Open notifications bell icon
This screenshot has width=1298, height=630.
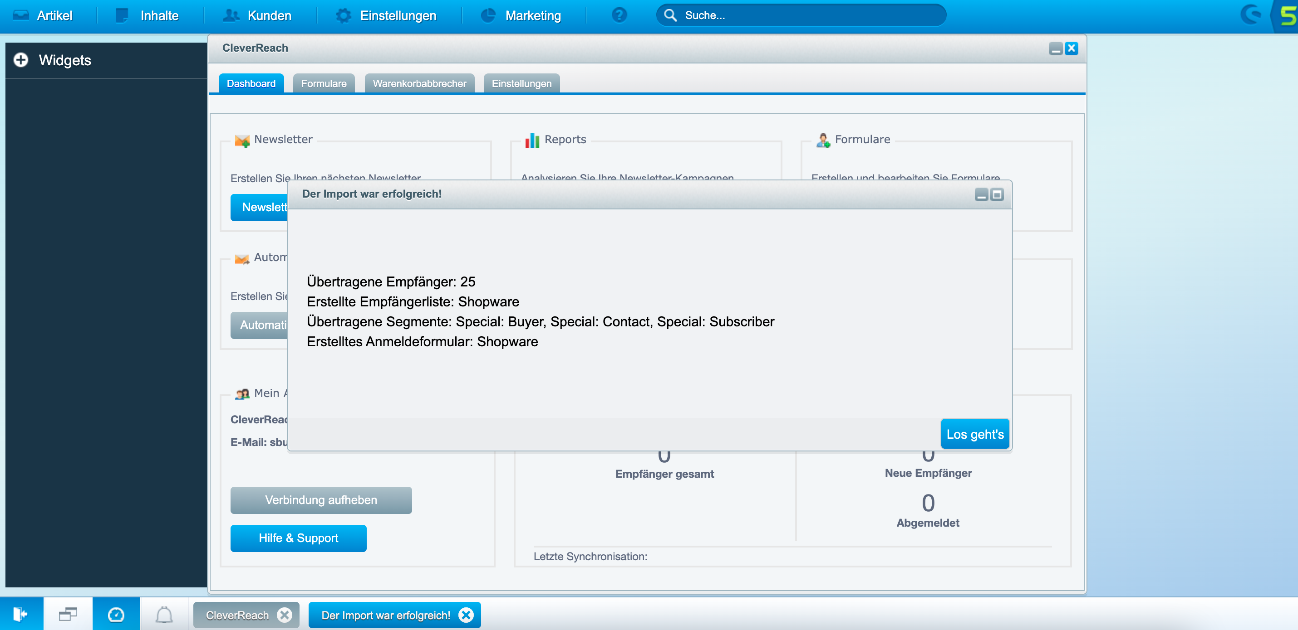coord(164,614)
